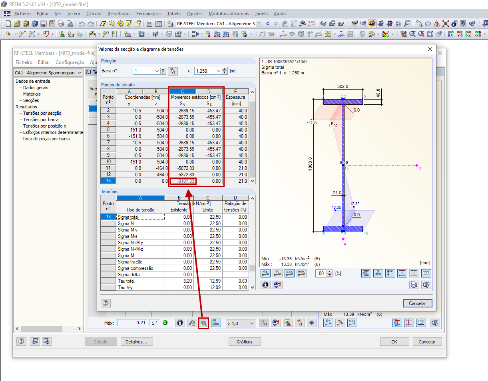Click the -8107.33 Sy cell
Image resolution: width=488 pixels, height=381 pixels.
pyautogui.click(x=183, y=181)
